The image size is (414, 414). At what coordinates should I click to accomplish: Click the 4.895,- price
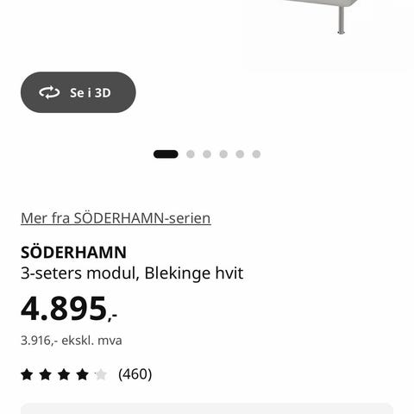point(69,309)
